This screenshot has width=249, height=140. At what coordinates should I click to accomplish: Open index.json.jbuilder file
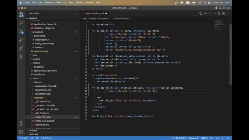[x=45, y=121]
